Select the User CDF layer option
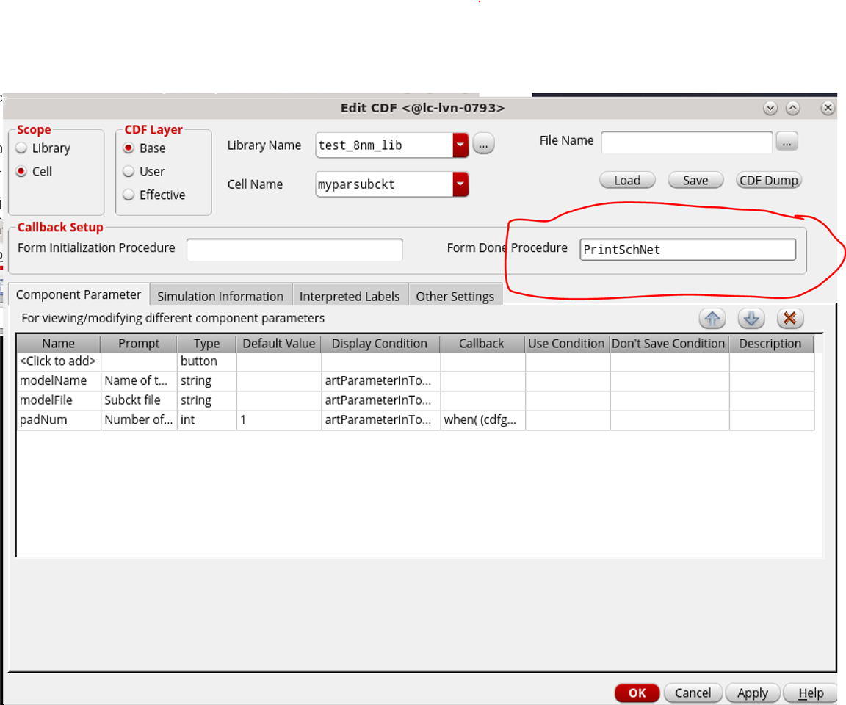 (x=129, y=172)
